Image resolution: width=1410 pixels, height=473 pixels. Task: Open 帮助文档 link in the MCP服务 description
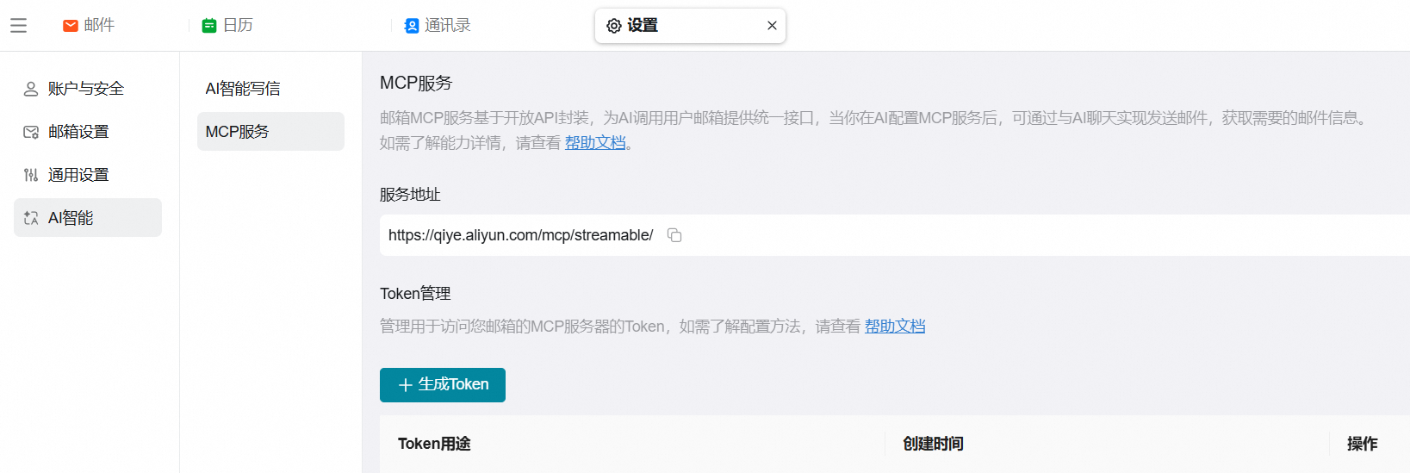595,143
